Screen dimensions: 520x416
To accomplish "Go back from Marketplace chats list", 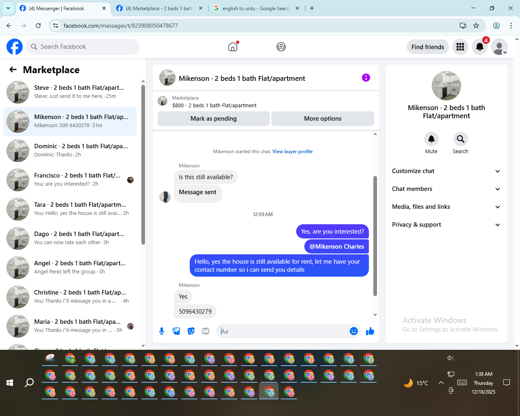I will (13, 69).
